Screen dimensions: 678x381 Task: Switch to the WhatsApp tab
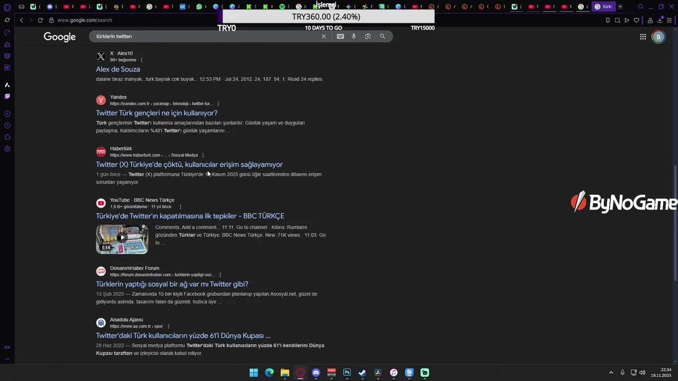coord(200,7)
